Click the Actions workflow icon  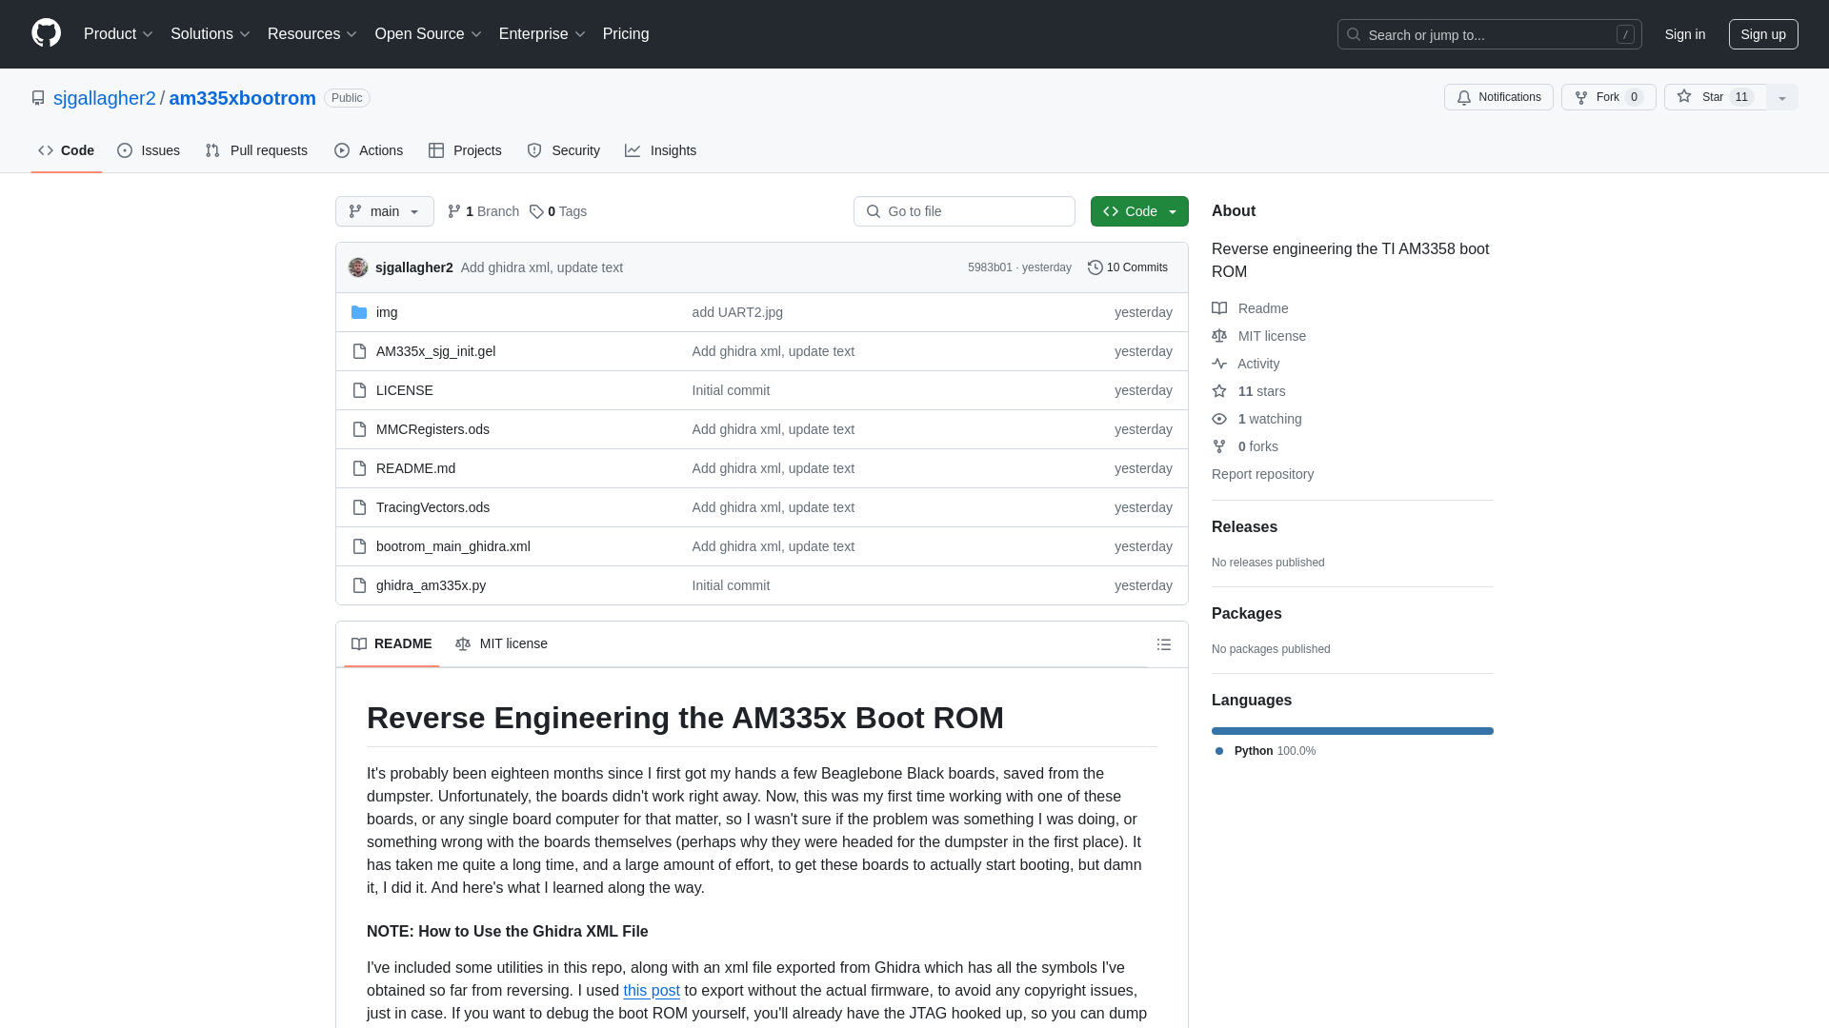click(342, 150)
